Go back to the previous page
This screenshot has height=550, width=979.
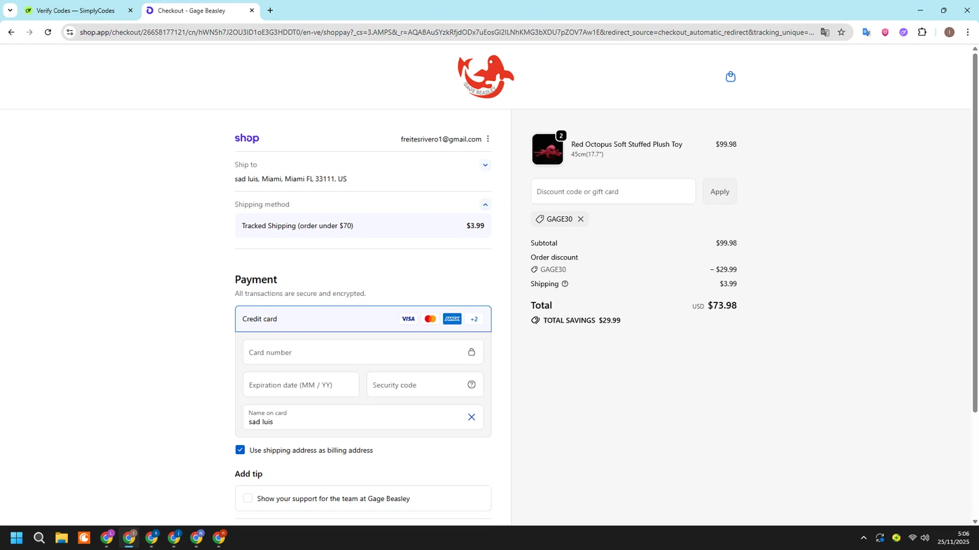tap(11, 32)
